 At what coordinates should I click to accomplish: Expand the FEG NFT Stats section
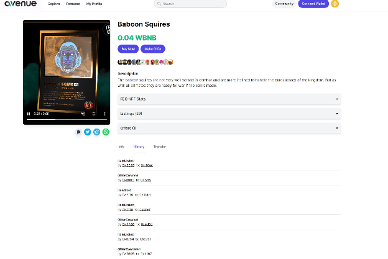229,99
